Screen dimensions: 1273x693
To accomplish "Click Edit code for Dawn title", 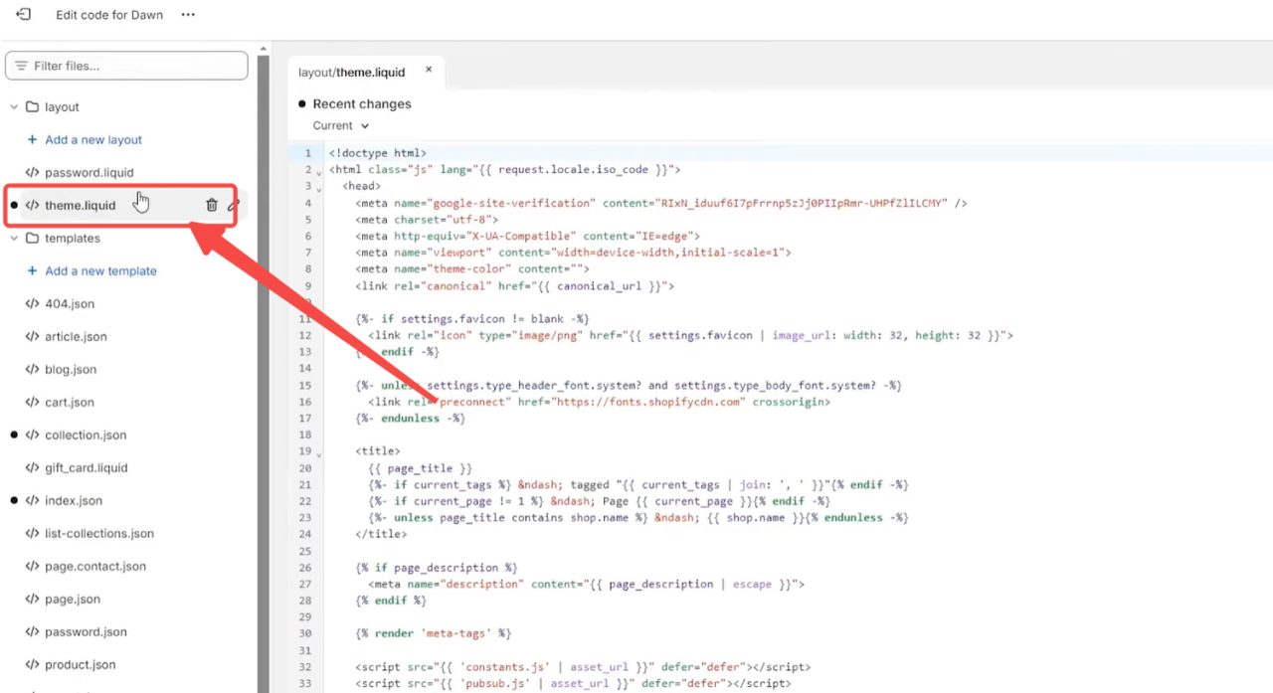I will click(x=109, y=15).
